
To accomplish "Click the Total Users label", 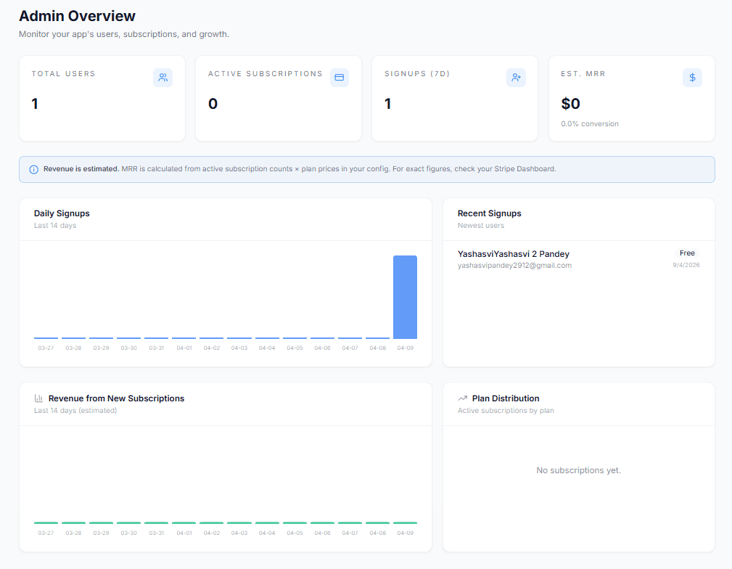I will [x=64, y=74].
